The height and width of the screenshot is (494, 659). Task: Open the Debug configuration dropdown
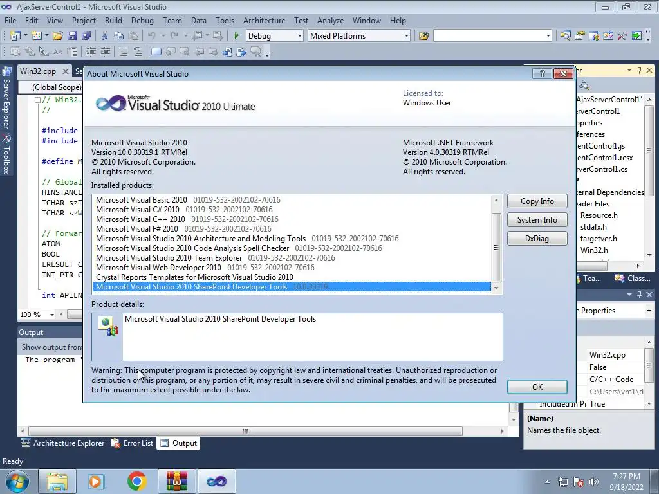click(300, 36)
